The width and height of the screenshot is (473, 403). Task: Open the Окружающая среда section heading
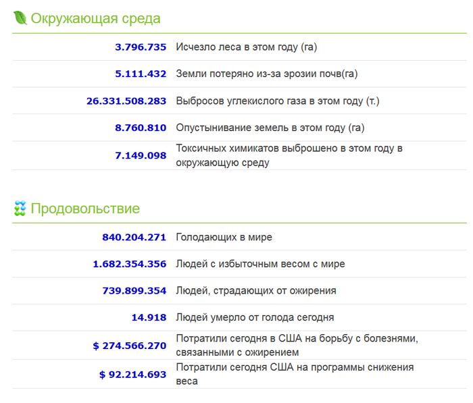95,18
